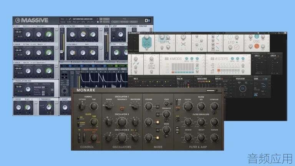Click the VCA module in Reaktor
295x166 pixels.
(146, 43)
